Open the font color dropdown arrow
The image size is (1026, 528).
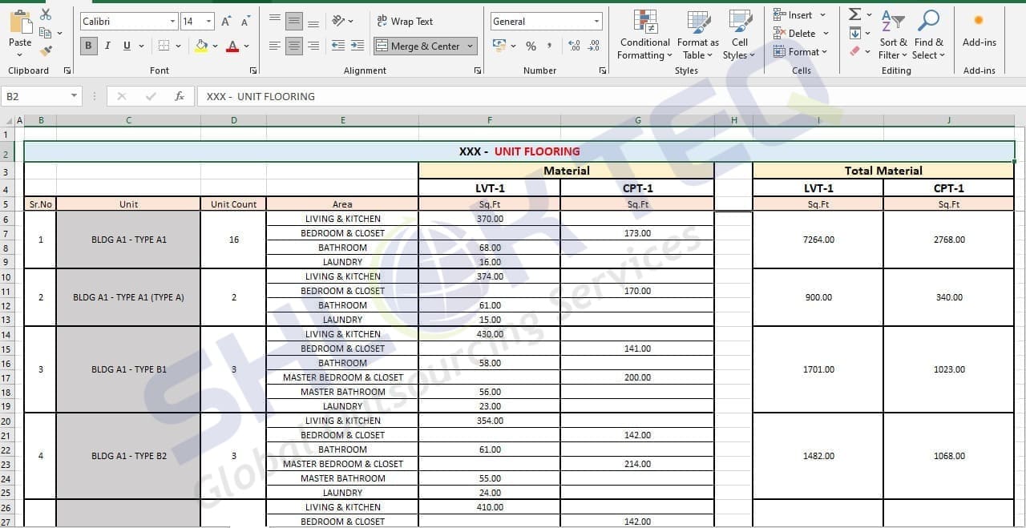pos(245,46)
